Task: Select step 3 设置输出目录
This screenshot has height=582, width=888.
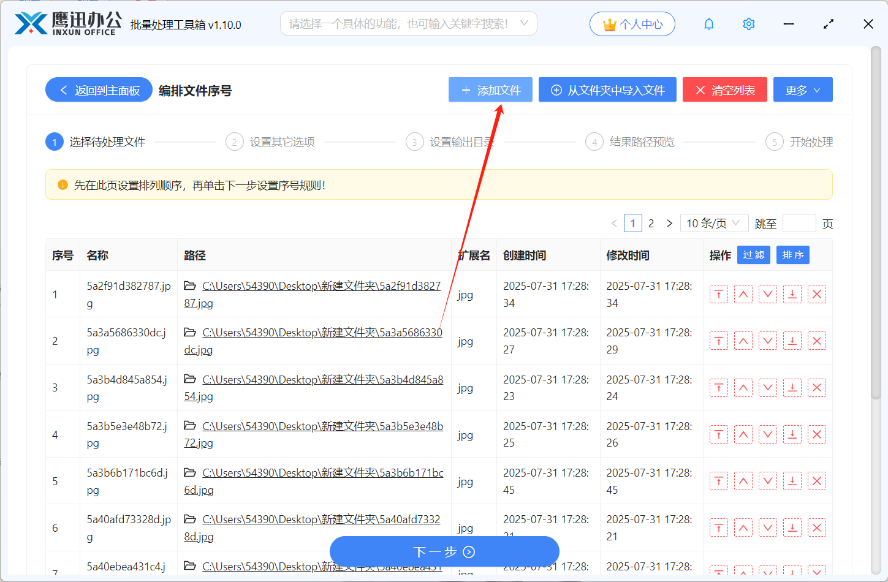Action: 450,142
